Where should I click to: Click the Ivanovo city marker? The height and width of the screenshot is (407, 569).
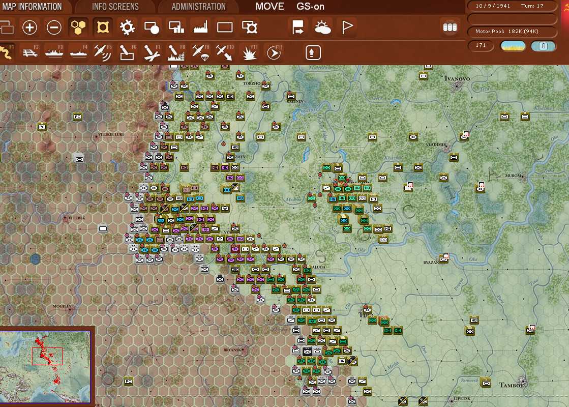(x=456, y=85)
